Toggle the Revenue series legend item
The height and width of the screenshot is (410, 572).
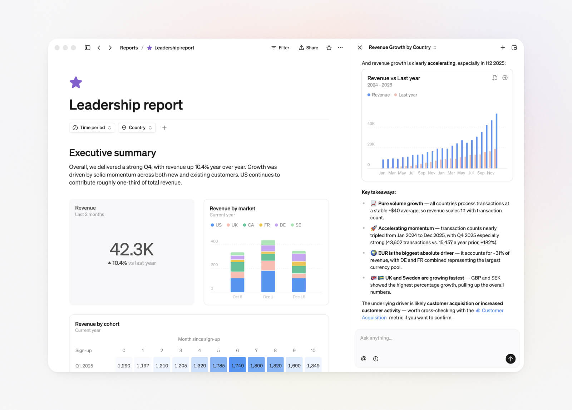[379, 95]
